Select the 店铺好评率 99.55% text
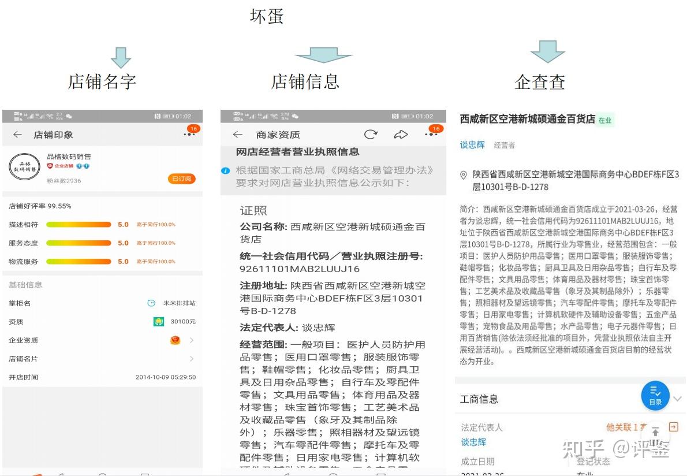 coord(40,206)
